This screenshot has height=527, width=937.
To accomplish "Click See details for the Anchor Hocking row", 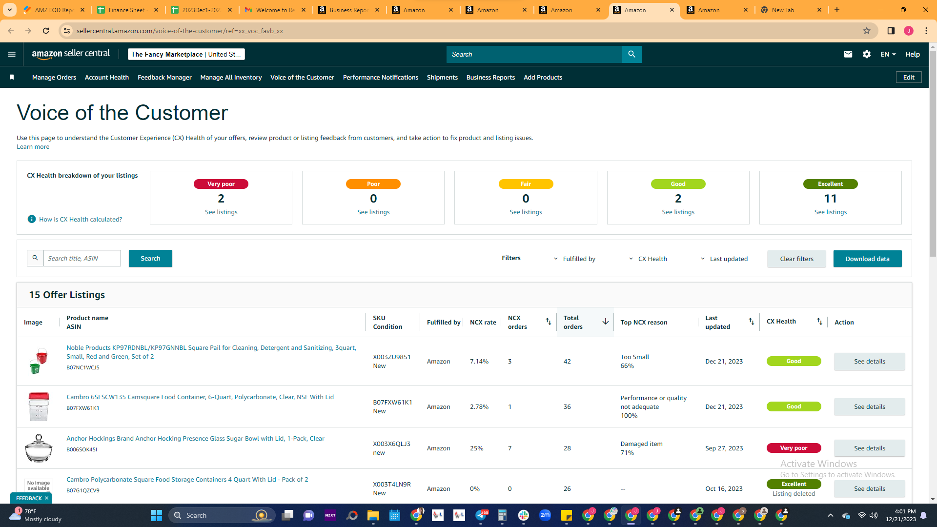I will [869, 448].
